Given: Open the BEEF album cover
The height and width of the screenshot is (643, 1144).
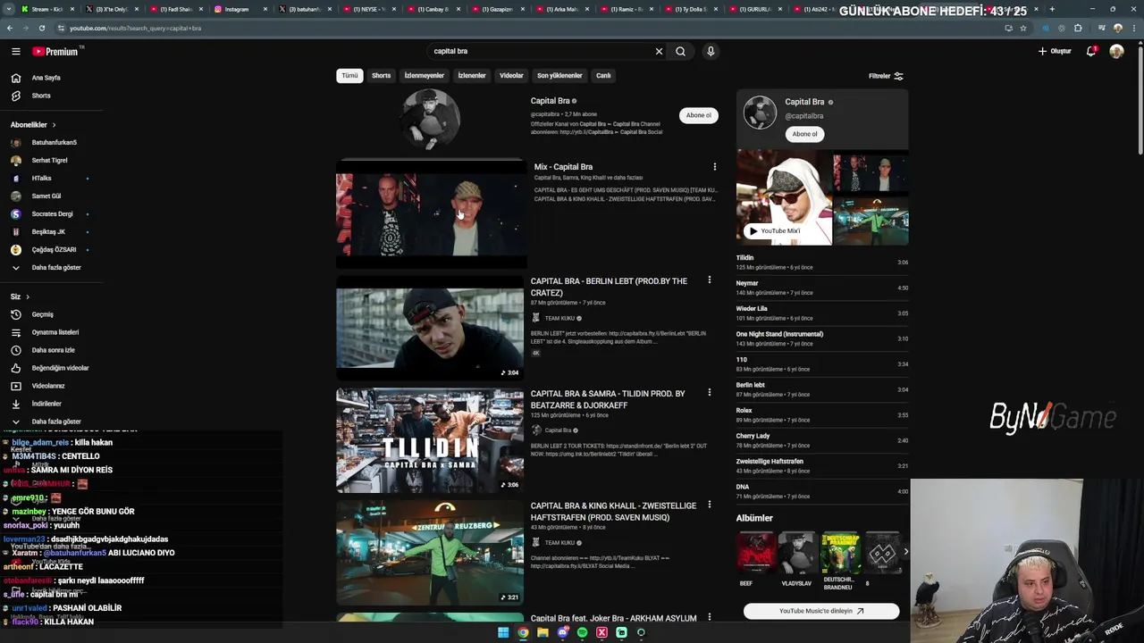Looking at the screenshot, I should tap(756, 554).
